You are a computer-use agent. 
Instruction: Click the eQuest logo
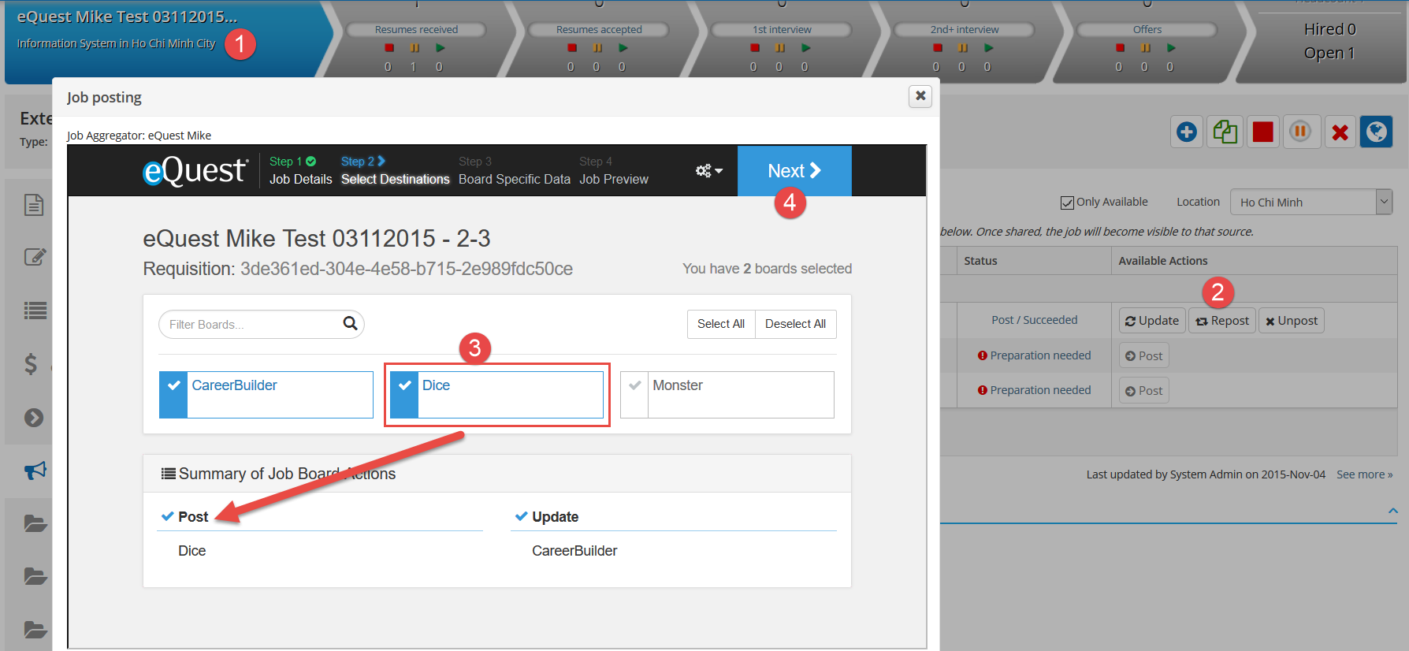pos(195,170)
